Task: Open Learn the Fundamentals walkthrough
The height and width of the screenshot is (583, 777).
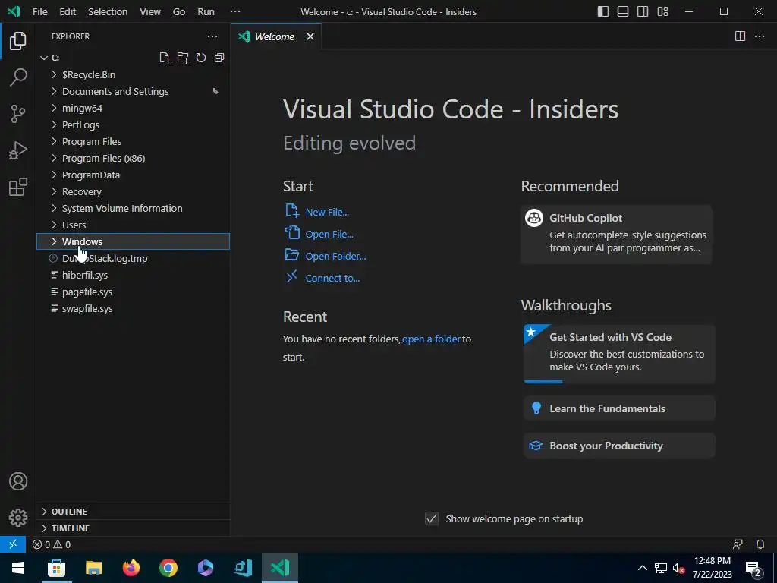Action: [619, 408]
